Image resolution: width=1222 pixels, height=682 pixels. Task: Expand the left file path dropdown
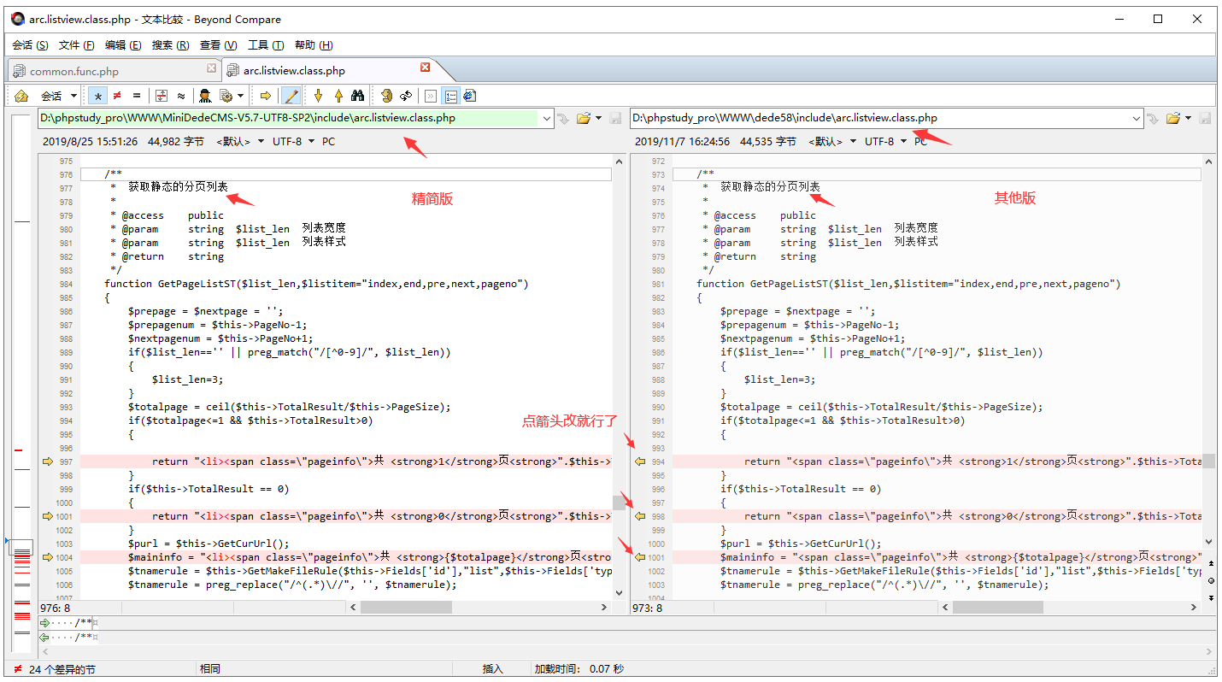547,118
